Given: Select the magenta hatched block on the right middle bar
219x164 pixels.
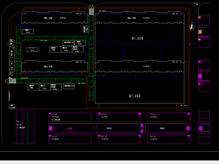Looking at the screenshot, I should (x=188, y=128).
